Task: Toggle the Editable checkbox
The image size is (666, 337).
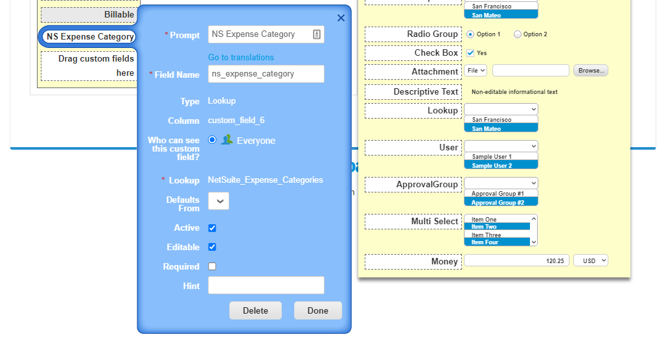Action: coord(212,247)
